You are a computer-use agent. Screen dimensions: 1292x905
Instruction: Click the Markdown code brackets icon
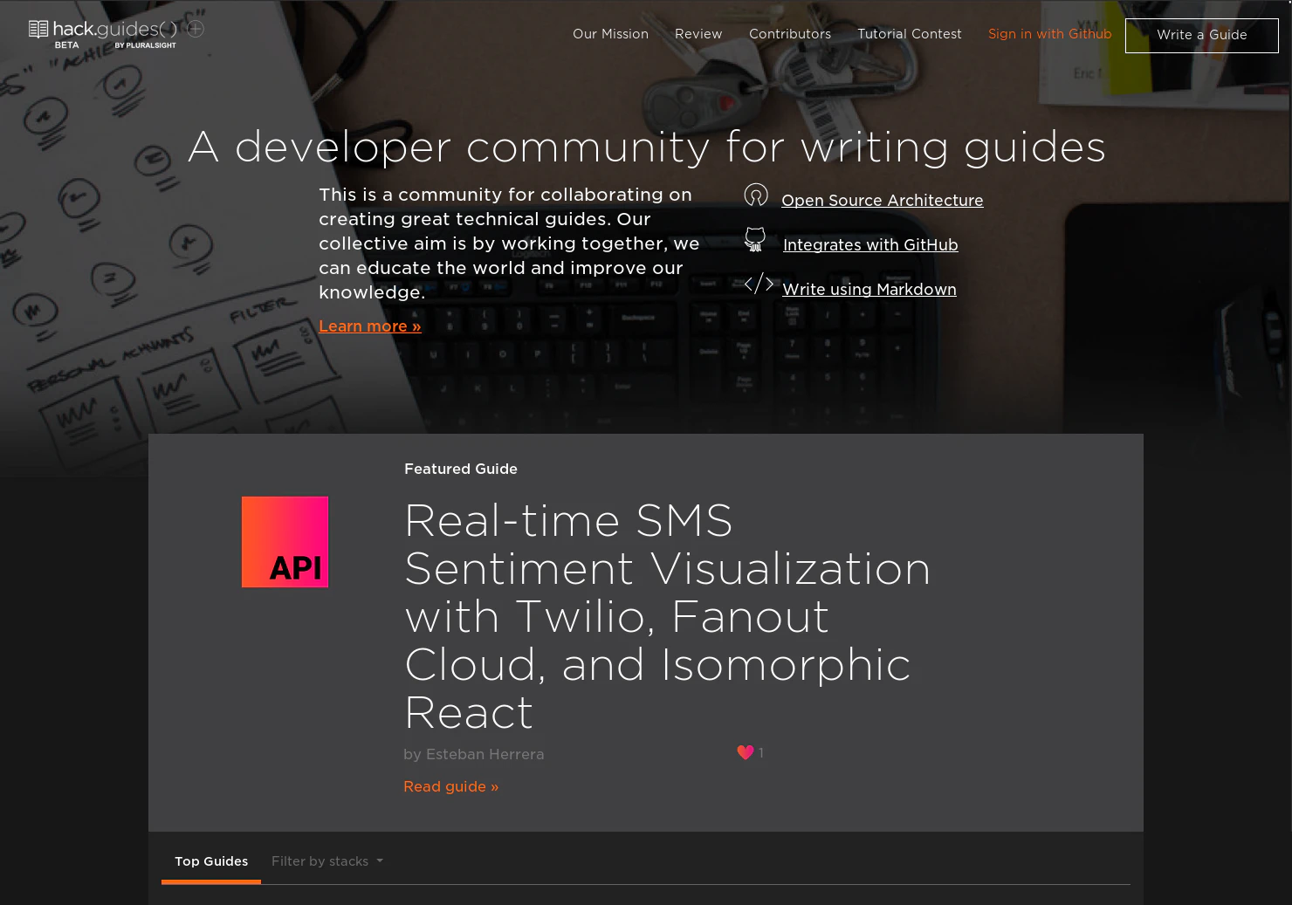[759, 284]
